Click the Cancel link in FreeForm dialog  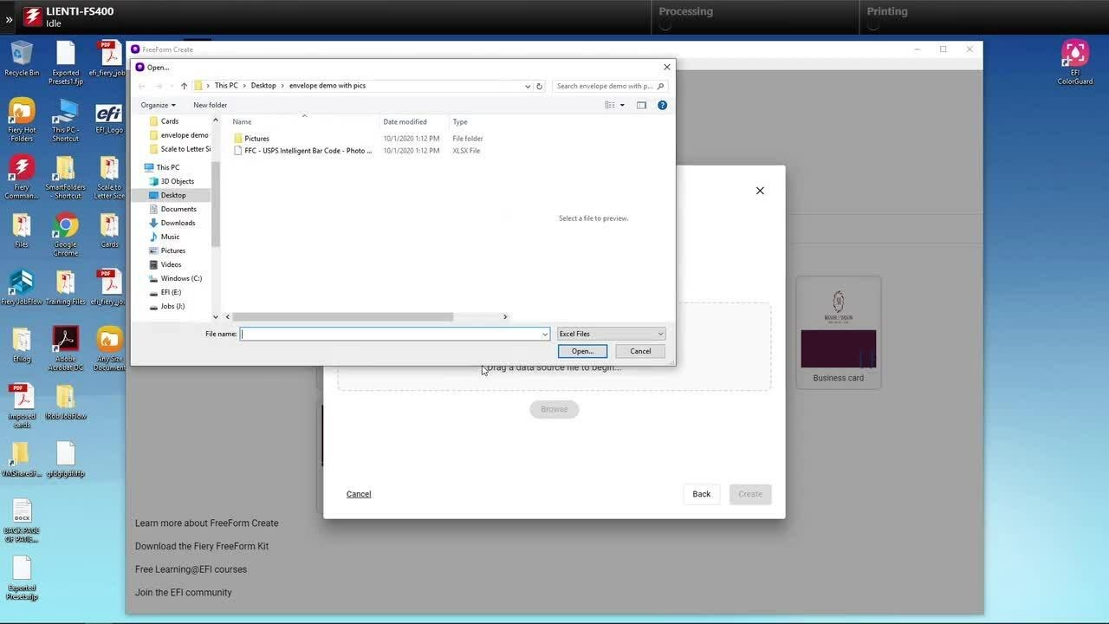[359, 494]
